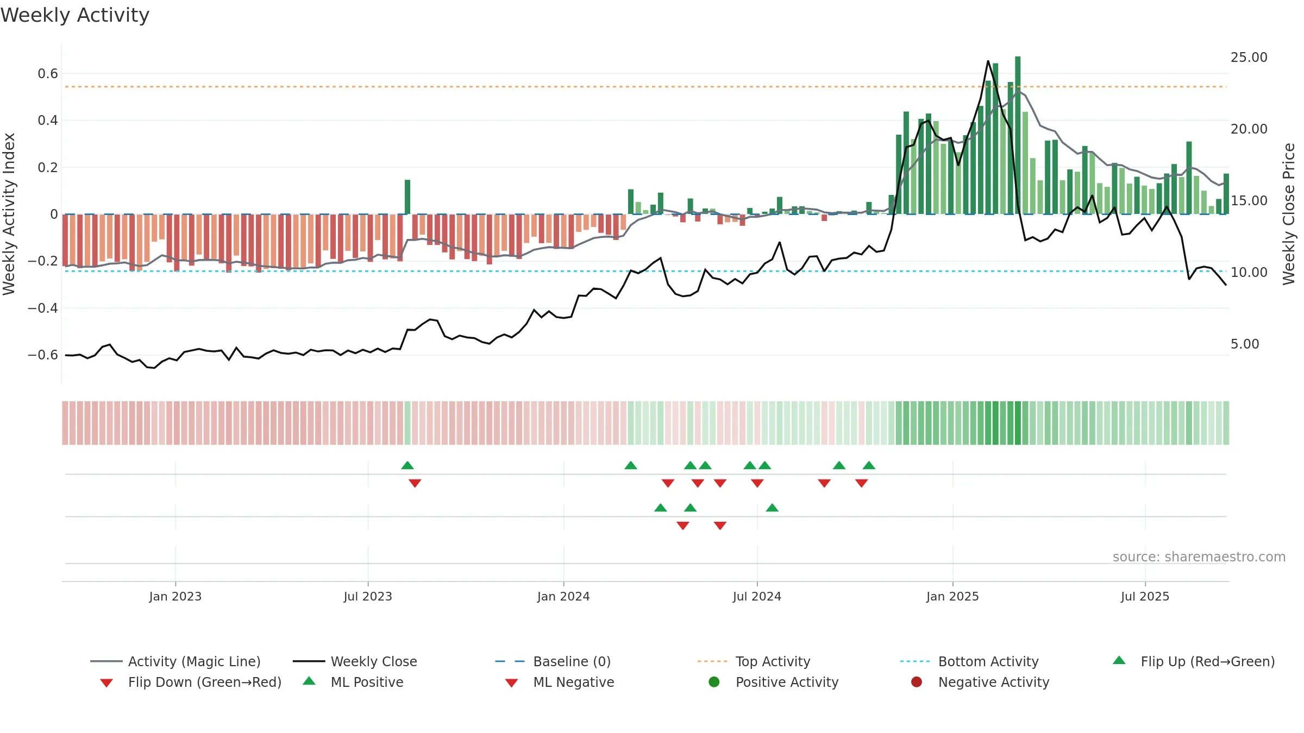The width and height of the screenshot is (1304, 733).
Task: Click the Jan 2023 x-axis label
Action: pyautogui.click(x=175, y=596)
